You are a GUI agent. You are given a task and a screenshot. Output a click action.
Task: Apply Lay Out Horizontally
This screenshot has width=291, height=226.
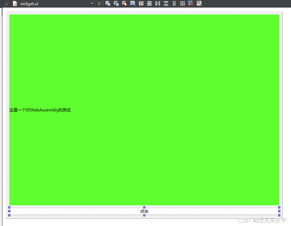click(141, 3)
